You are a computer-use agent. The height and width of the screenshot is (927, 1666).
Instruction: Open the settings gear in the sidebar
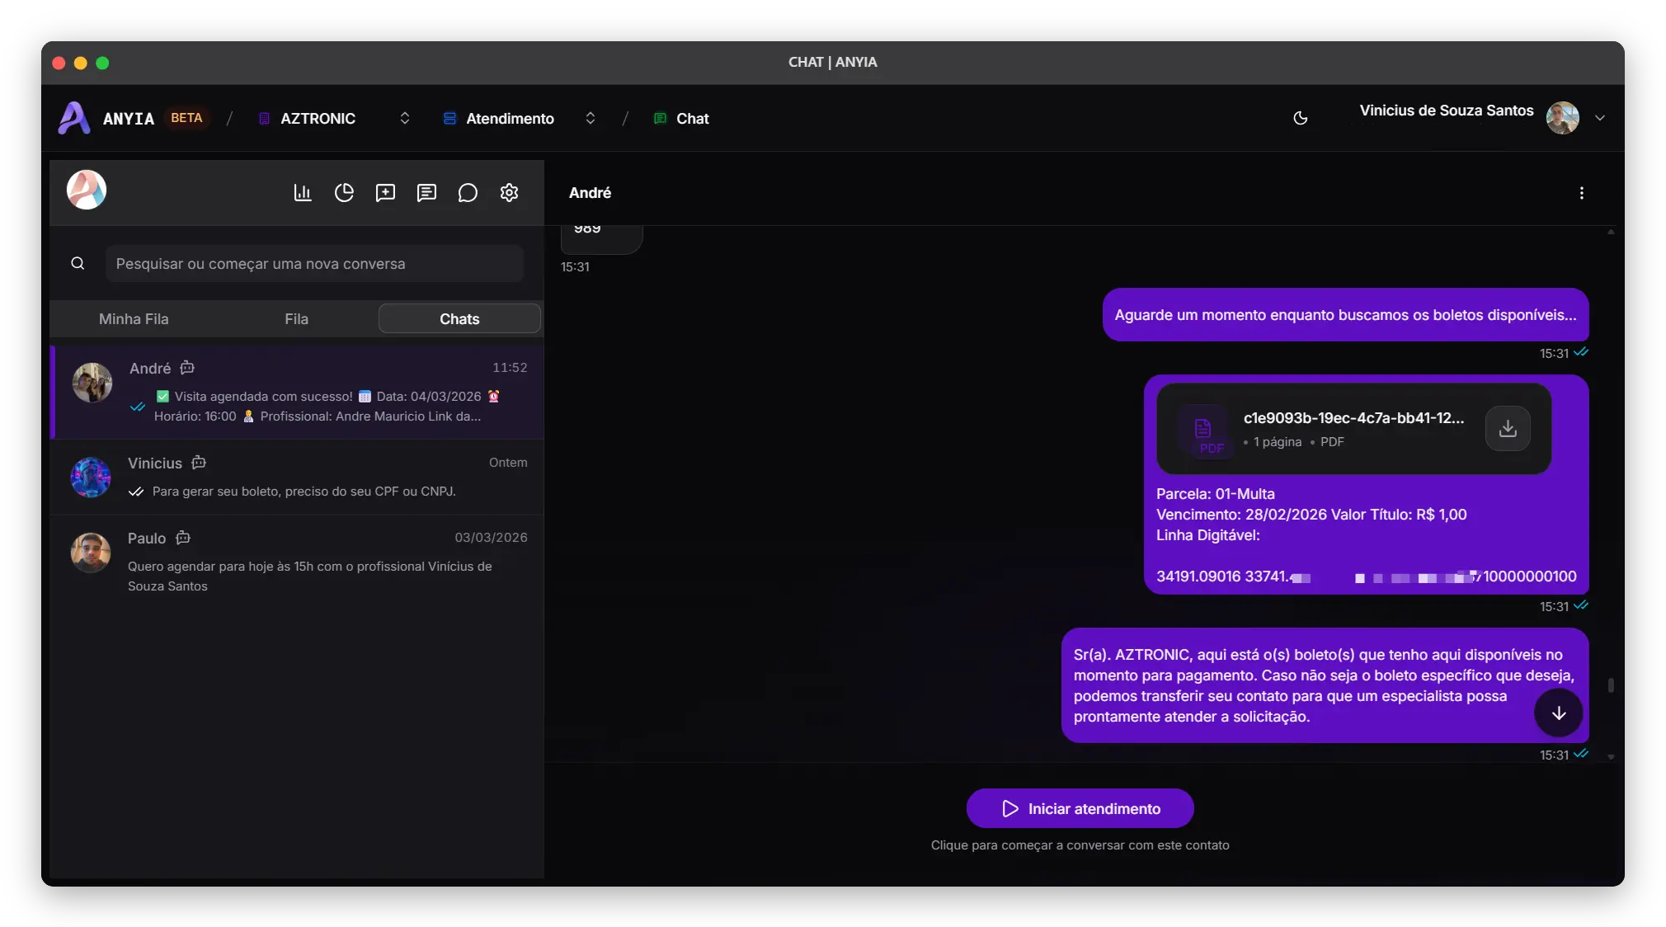510,192
